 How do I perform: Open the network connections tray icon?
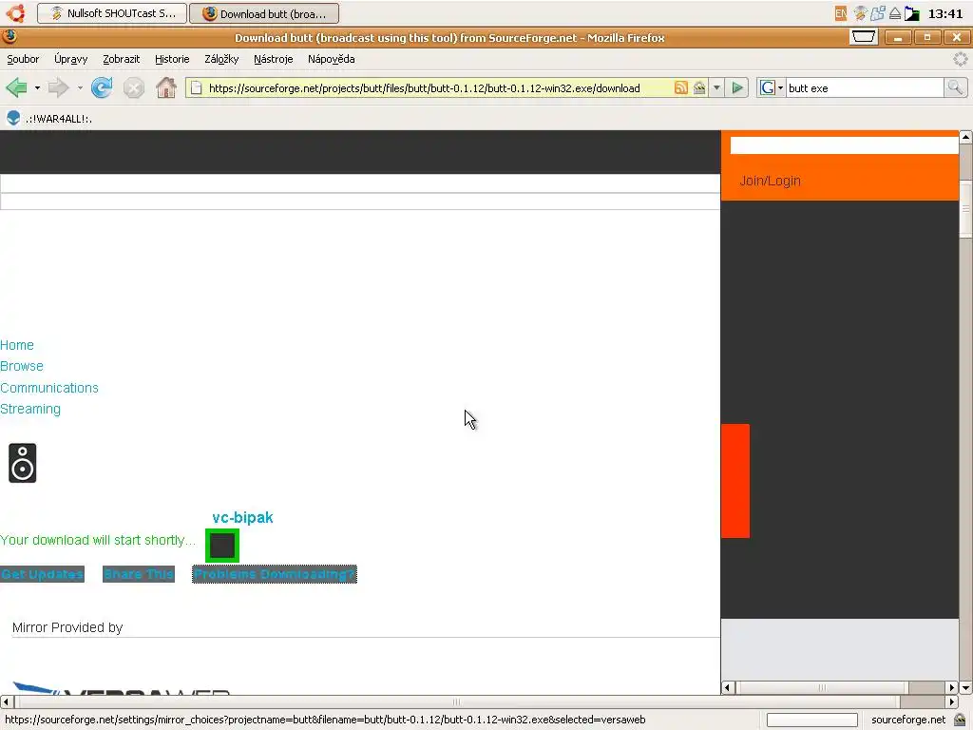[x=877, y=13]
